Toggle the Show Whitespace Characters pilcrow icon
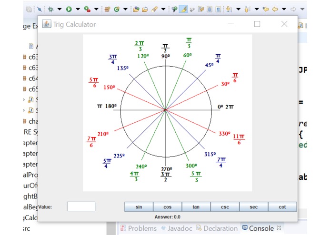The height and width of the screenshot is (235, 331). pos(218,9)
